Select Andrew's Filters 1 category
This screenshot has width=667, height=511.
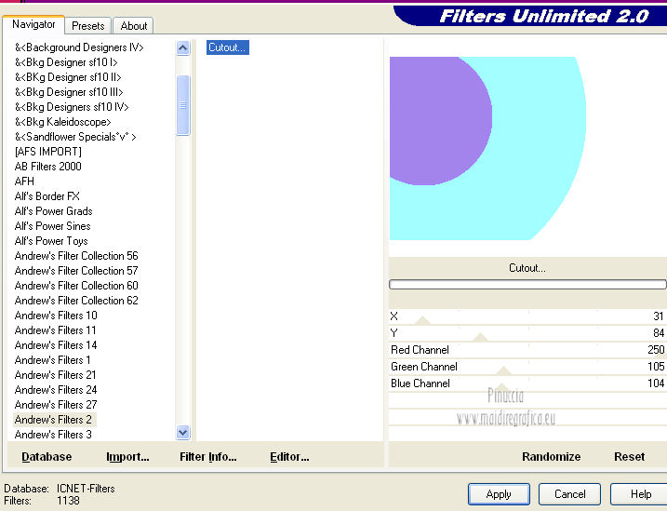(x=53, y=360)
